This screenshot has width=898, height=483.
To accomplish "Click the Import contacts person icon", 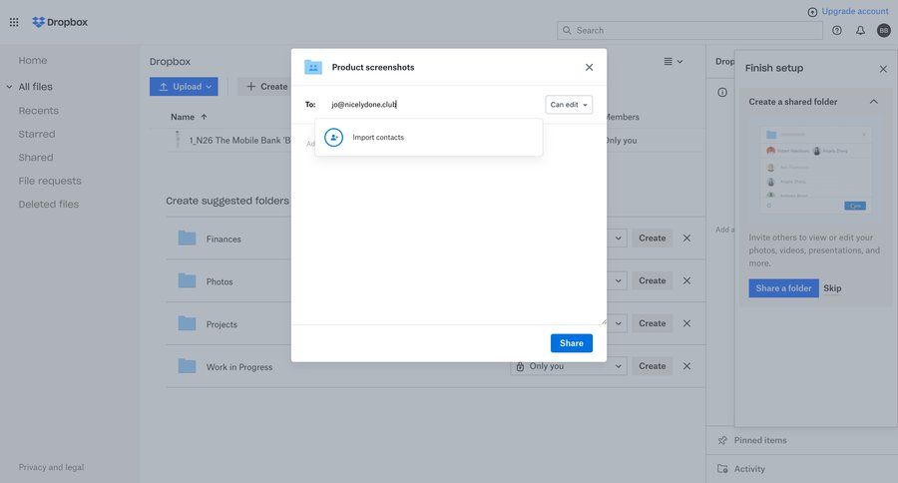I will coord(334,138).
